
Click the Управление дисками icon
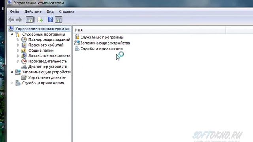coord(24,77)
